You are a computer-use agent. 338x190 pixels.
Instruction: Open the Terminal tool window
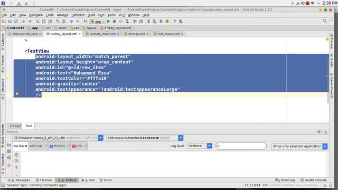(x=44, y=180)
